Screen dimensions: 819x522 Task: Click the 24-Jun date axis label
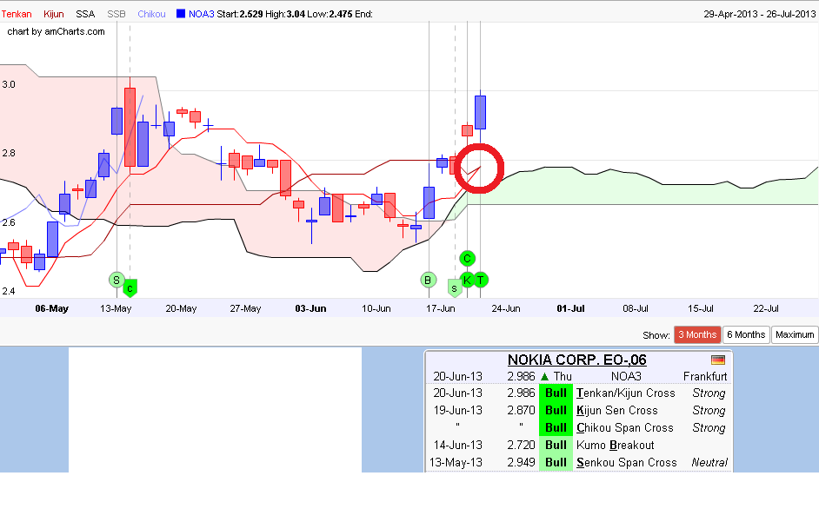point(506,308)
